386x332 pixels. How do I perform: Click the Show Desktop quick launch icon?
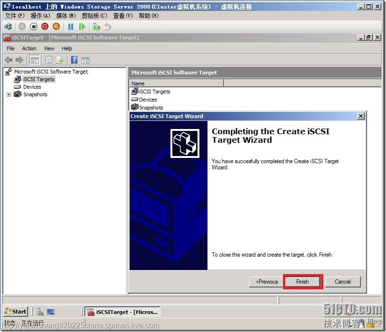(x=51, y=312)
